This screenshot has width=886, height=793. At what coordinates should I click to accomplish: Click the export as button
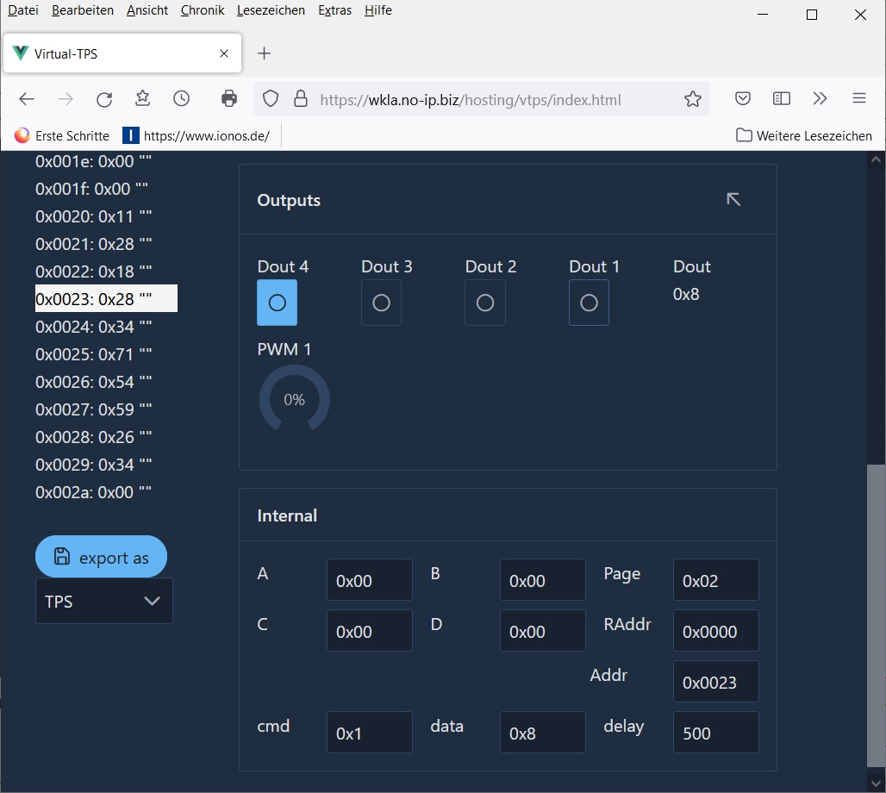[101, 557]
